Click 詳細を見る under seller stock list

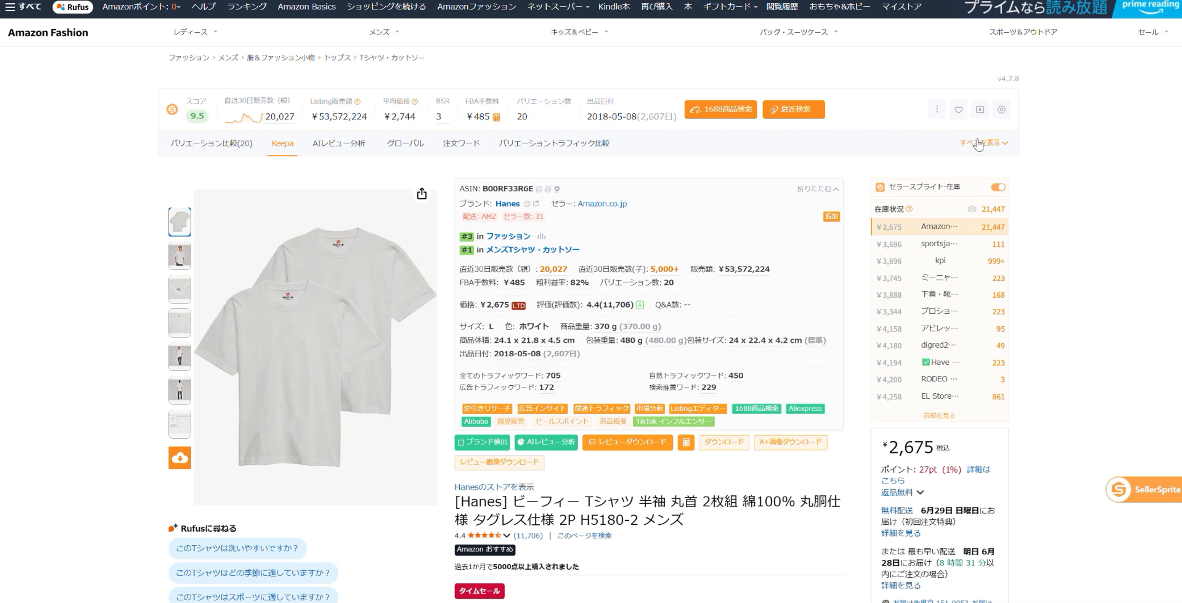[x=939, y=416]
